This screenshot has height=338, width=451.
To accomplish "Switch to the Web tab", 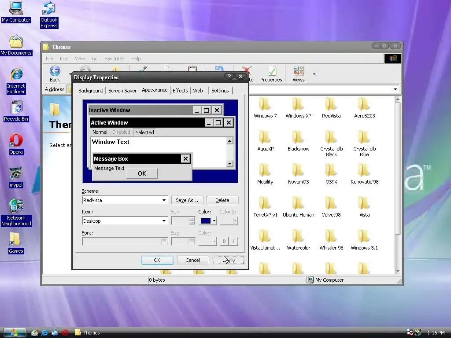I will click(x=198, y=91).
